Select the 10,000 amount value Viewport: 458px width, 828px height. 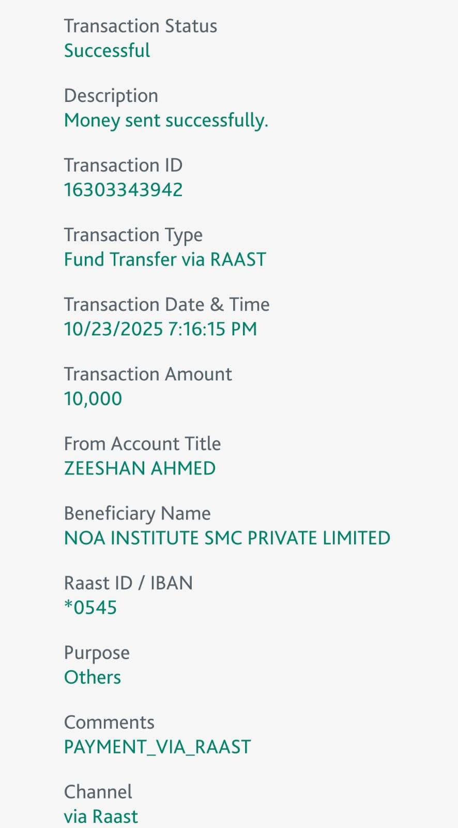93,398
